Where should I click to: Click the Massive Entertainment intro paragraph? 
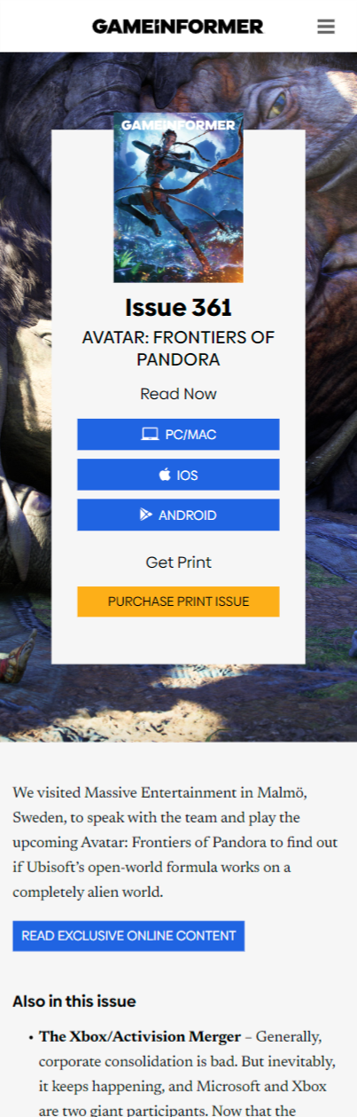click(x=175, y=840)
